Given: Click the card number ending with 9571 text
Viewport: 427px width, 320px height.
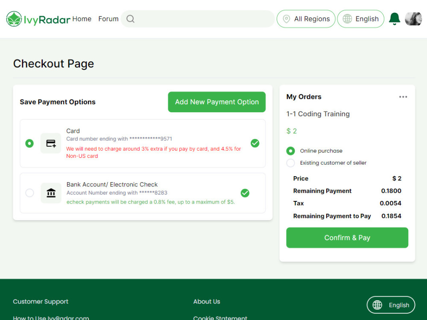Looking at the screenshot, I should tap(119, 139).
